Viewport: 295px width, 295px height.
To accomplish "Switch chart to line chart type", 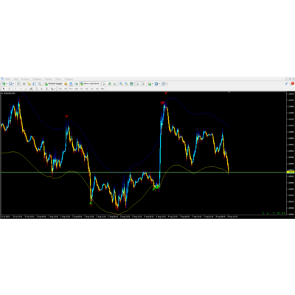I will (115, 83).
